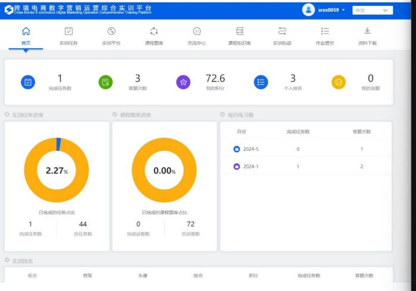Click the 作业提交 list icon
The width and height of the screenshot is (416, 291).
point(324,31)
